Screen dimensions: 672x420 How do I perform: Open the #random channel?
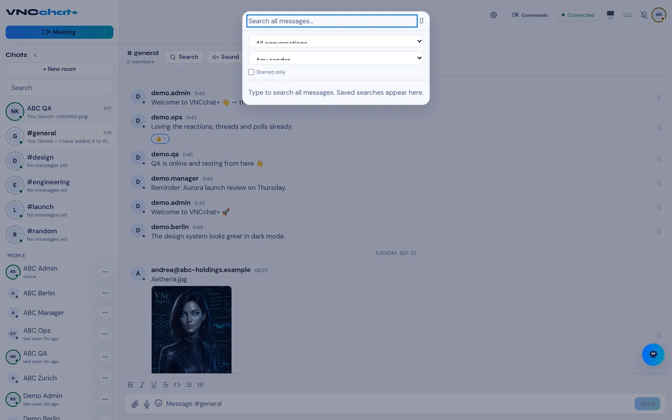(59, 235)
